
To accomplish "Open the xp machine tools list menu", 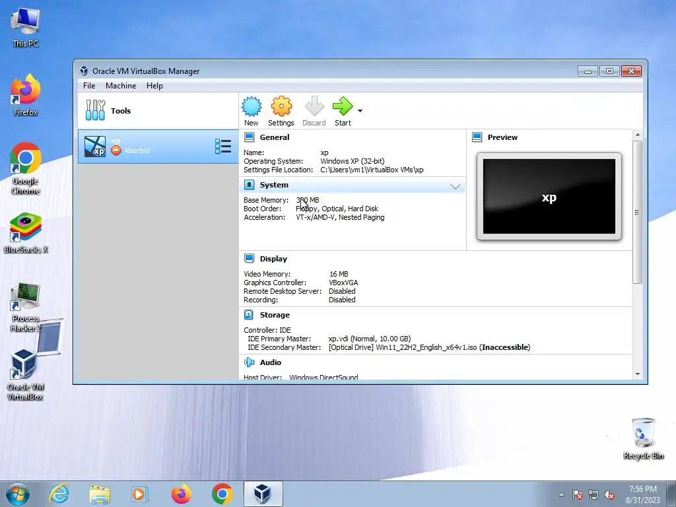I will (x=223, y=147).
